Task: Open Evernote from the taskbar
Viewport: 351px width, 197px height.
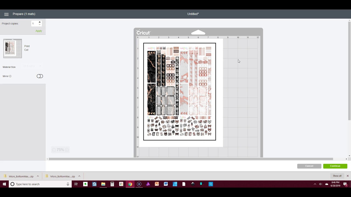Action: (85, 184)
